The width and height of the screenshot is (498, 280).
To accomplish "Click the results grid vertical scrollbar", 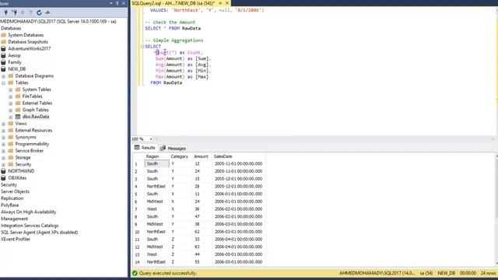I will point(496,209).
